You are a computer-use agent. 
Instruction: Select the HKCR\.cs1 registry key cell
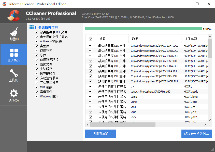(x=190, y=107)
